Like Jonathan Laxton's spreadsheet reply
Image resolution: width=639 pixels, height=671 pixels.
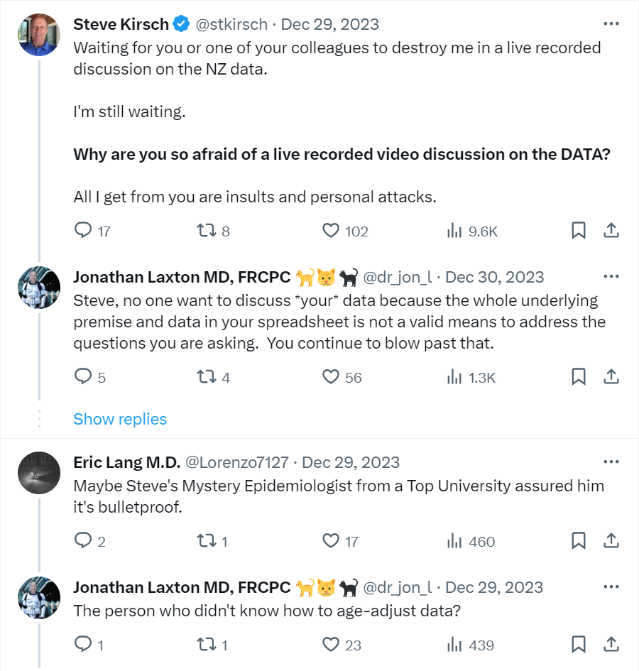pos(331,377)
